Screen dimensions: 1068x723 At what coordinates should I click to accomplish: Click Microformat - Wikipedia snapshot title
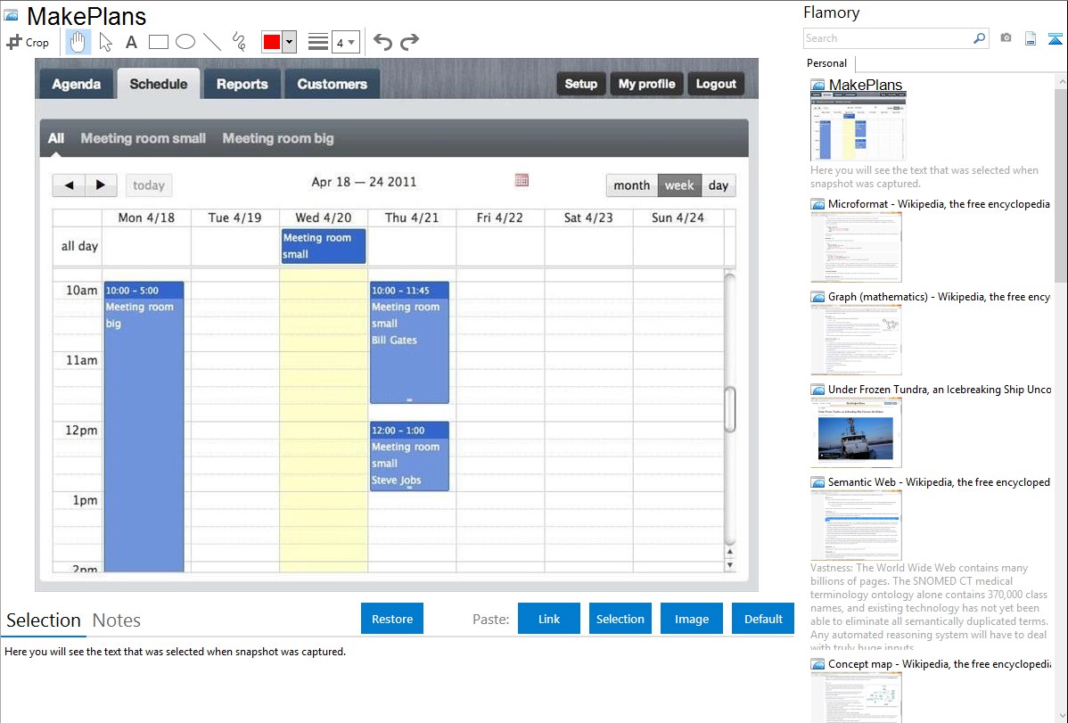click(x=939, y=204)
